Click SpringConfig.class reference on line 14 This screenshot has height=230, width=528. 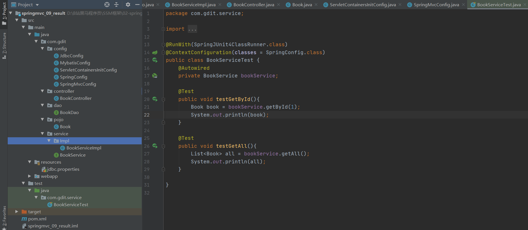click(x=294, y=52)
